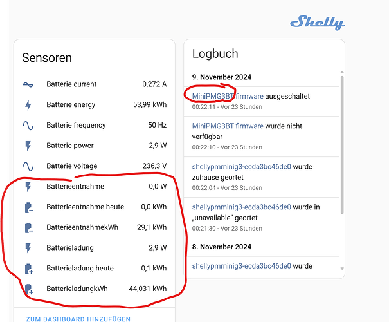Click the Batterieladung flash icon

click(x=28, y=248)
